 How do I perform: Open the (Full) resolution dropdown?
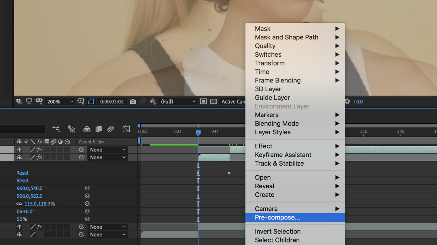[178, 101]
